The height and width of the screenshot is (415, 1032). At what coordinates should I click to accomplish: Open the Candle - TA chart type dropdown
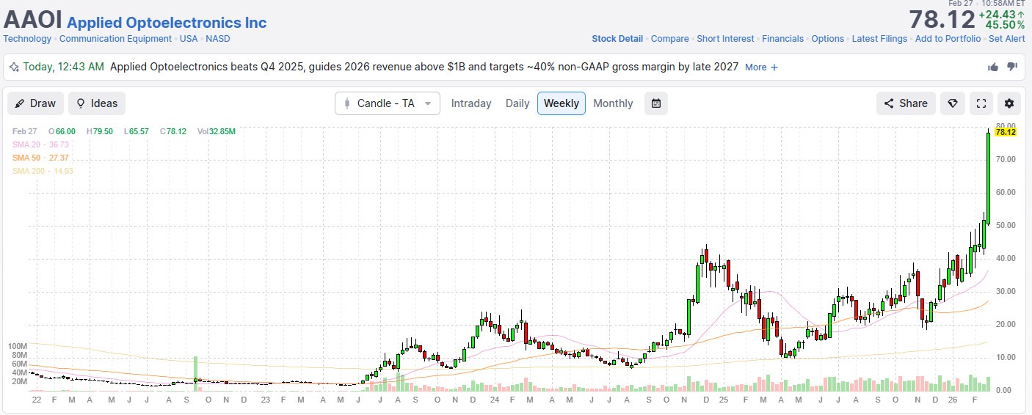tap(388, 103)
